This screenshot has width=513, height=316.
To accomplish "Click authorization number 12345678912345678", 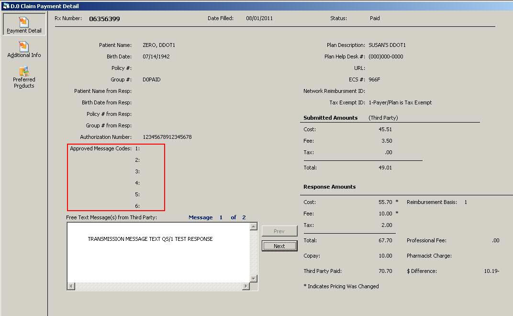I will point(167,137).
